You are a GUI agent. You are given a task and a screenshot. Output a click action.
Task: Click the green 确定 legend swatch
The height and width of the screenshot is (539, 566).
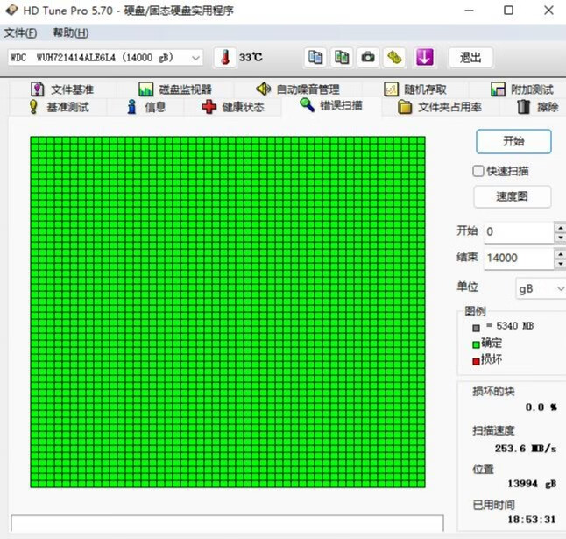coord(476,344)
